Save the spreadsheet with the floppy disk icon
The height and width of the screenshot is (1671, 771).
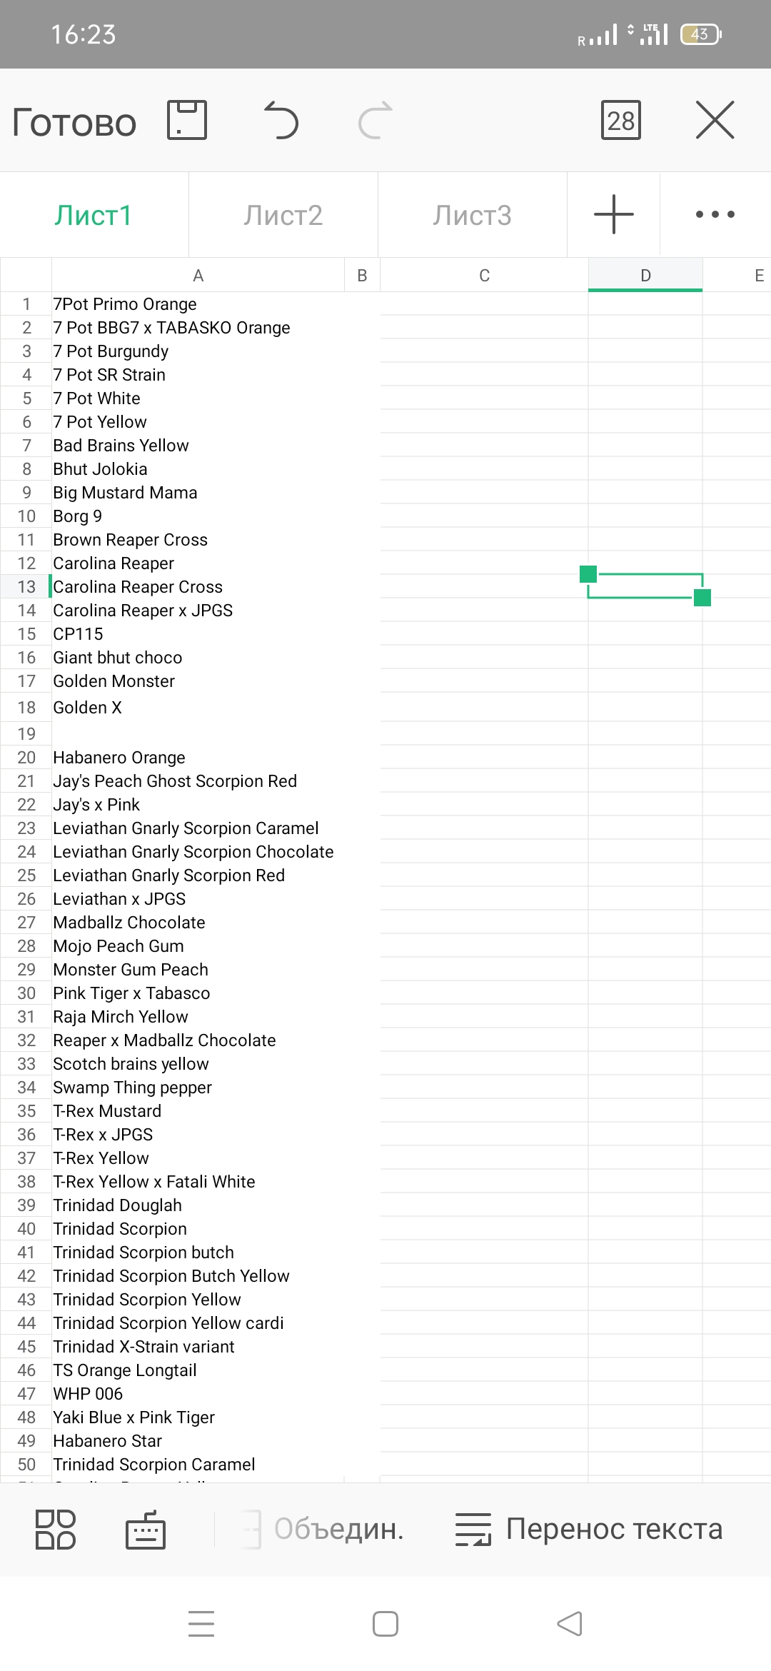(x=187, y=120)
